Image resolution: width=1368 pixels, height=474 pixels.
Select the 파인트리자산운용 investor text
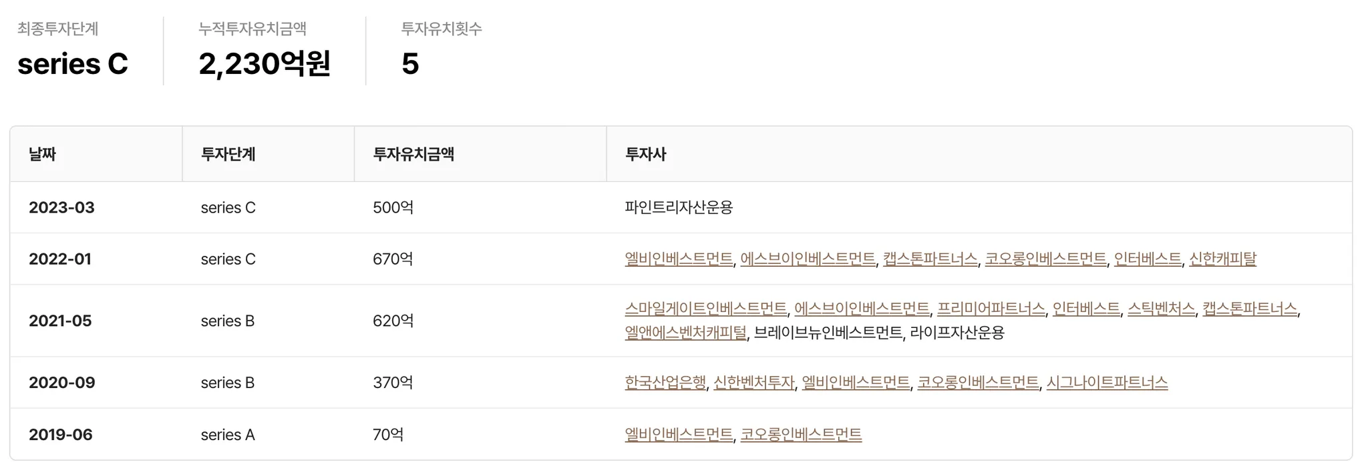[679, 207]
